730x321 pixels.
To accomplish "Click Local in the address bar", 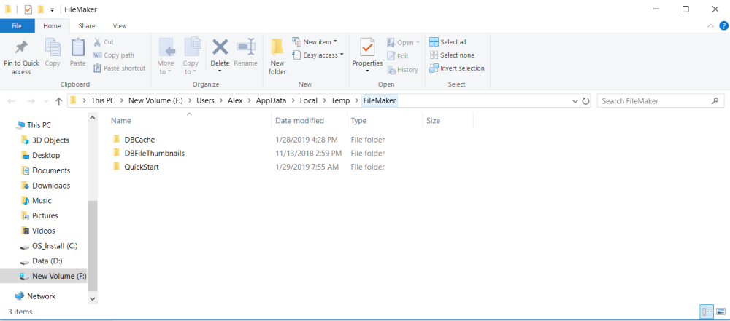I will (308, 100).
